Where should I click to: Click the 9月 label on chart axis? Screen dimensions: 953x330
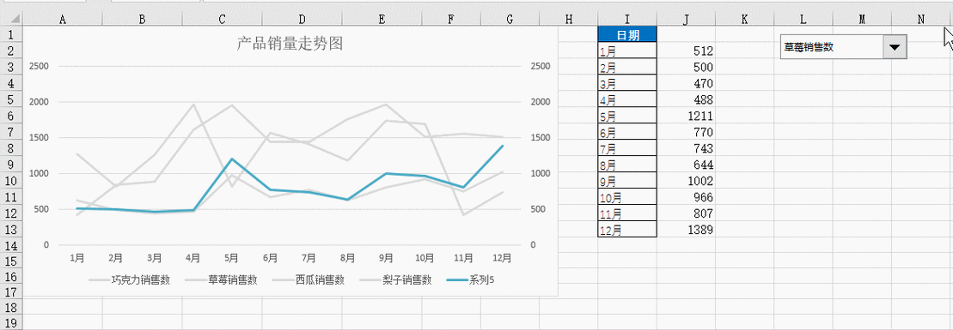(x=386, y=258)
